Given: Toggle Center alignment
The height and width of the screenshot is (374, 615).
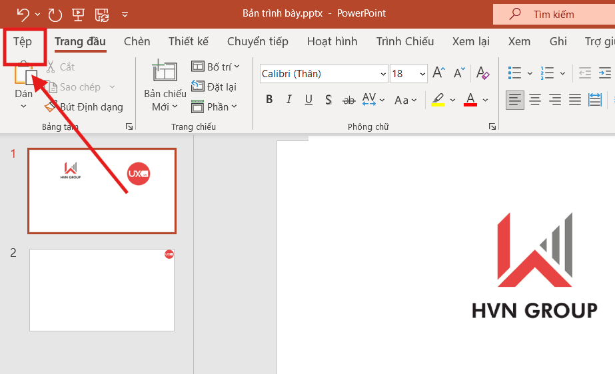Looking at the screenshot, I should pyautogui.click(x=535, y=100).
